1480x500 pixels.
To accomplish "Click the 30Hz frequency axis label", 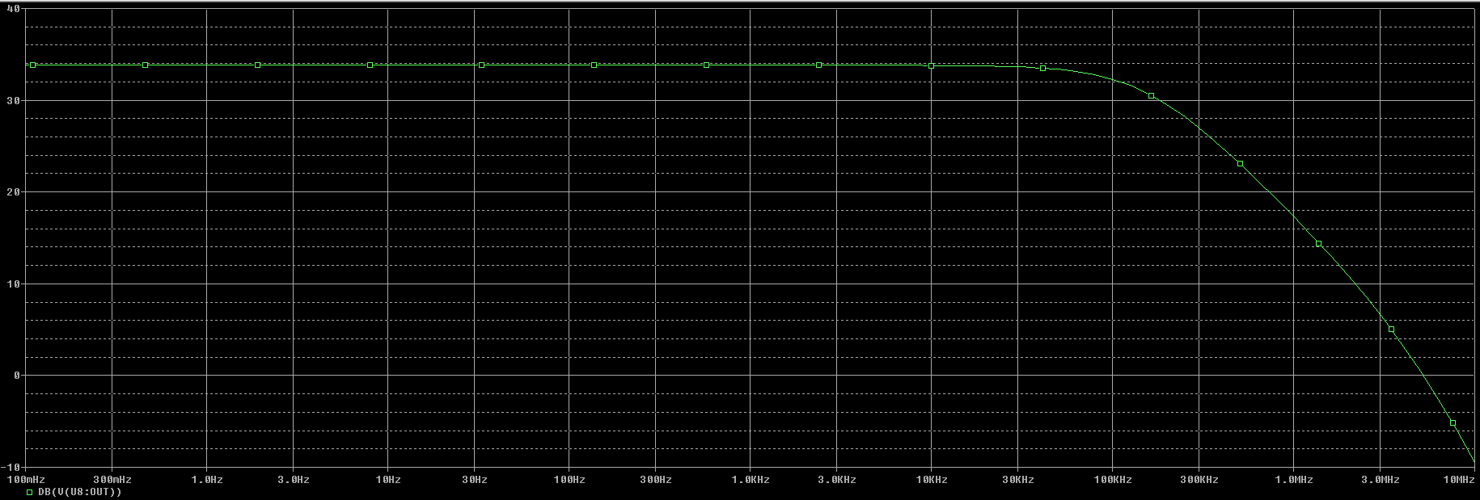I will pyautogui.click(x=475, y=480).
